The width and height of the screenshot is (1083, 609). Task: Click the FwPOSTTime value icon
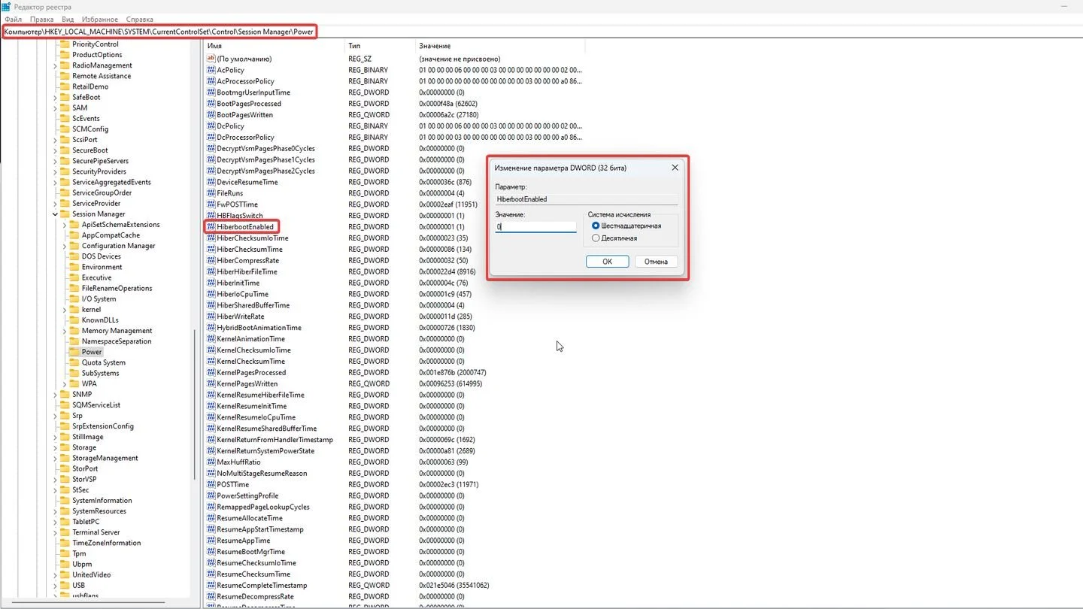pyautogui.click(x=211, y=205)
